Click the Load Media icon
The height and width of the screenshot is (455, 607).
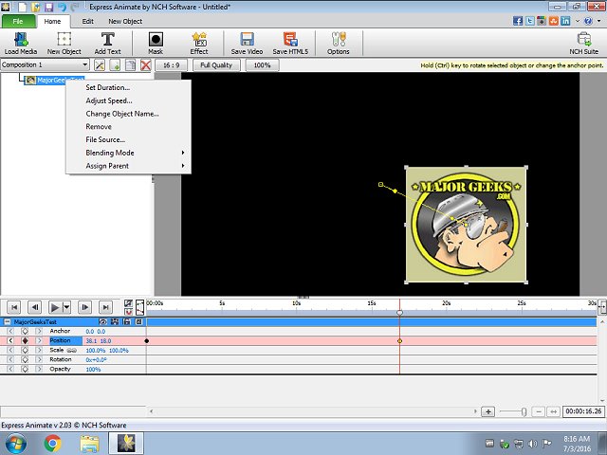(21, 40)
